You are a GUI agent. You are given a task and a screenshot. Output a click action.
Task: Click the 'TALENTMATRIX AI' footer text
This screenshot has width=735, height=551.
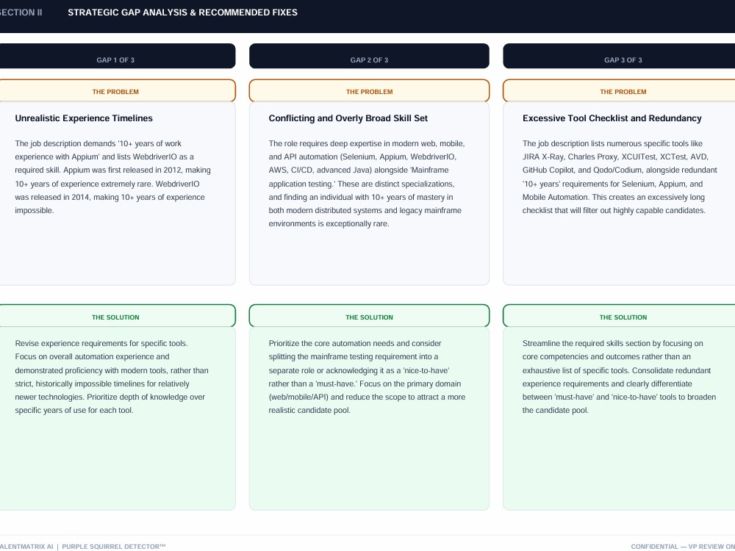(26, 547)
